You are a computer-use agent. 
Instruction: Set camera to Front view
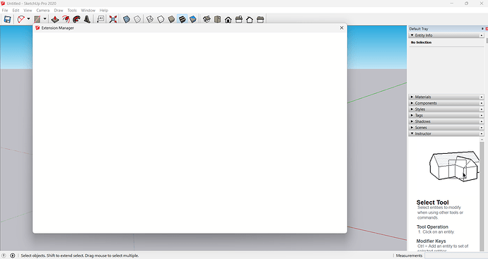point(228,19)
